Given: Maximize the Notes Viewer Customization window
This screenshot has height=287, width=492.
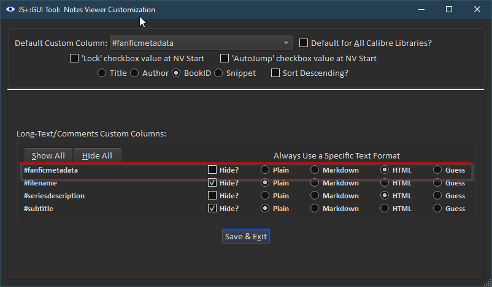Looking at the screenshot, I should pyautogui.click(x=449, y=10).
